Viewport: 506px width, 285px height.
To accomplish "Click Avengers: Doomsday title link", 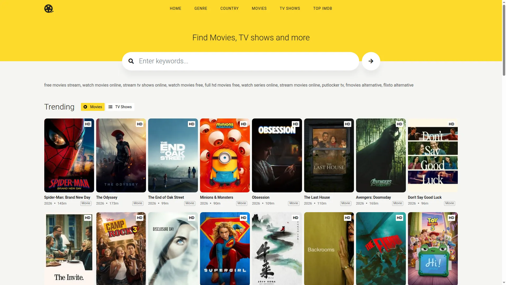I will (373, 197).
